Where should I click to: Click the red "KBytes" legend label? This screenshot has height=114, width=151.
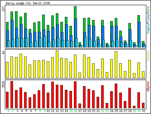tap(148, 86)
